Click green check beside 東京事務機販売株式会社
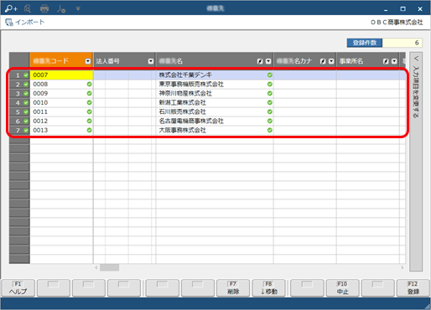This screenshot has height=310, width=431. click(x=270, y=84)
